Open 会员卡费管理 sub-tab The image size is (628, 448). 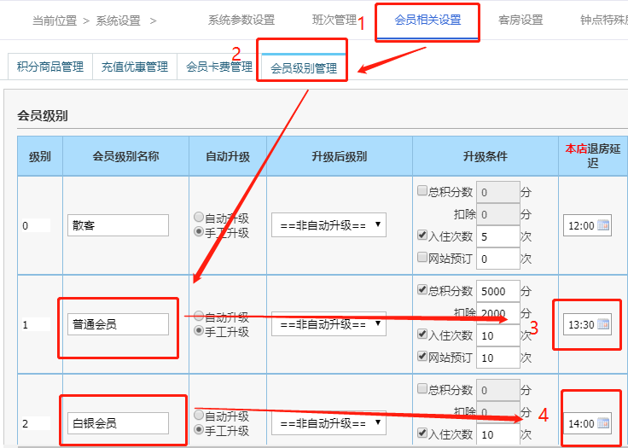pos(219,67)
